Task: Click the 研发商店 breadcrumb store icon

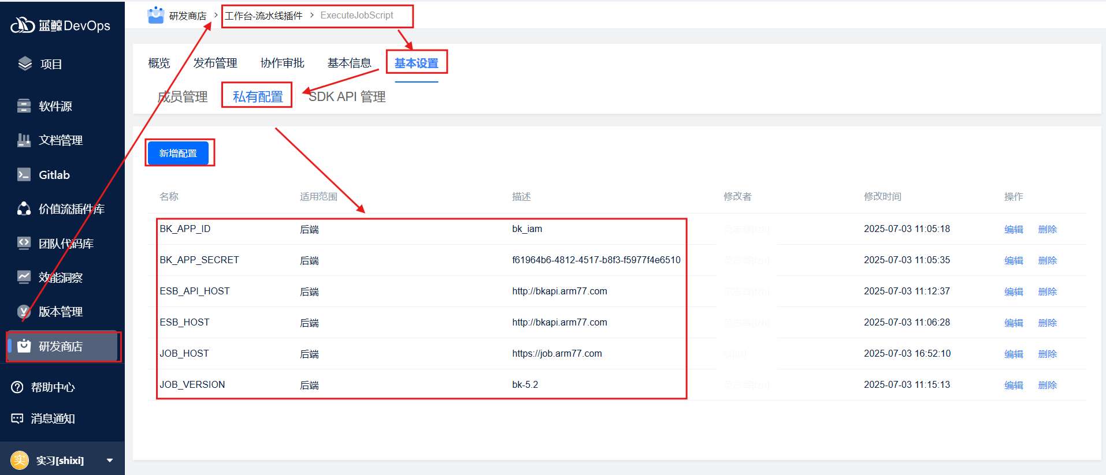Action: coord(155,16)
